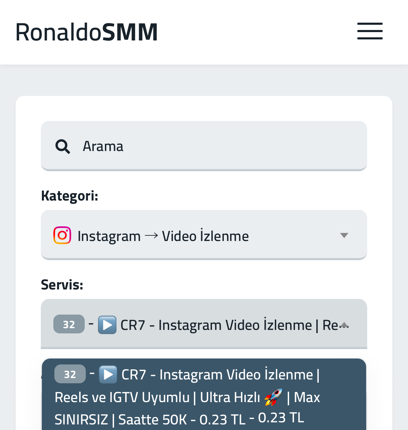Expand the Kategori dropdown arrow
The image size is (408, 430).
(344, 235)
